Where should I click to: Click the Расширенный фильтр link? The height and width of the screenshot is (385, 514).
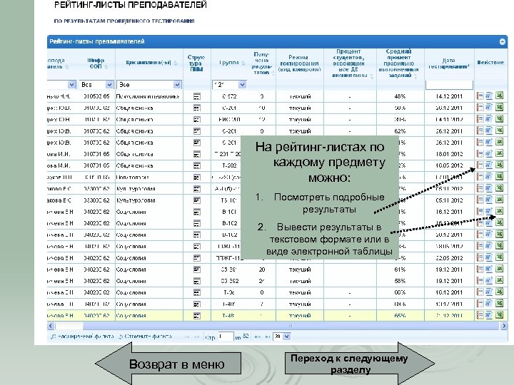click(x=82, y=337)
